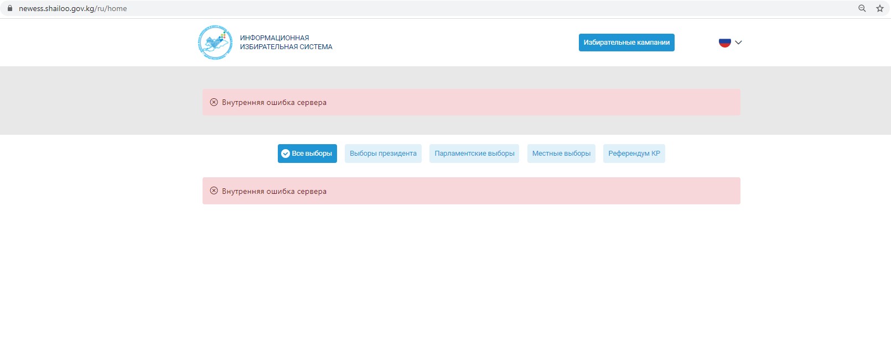Expand the language chevron dropdown

pos(738,43)
